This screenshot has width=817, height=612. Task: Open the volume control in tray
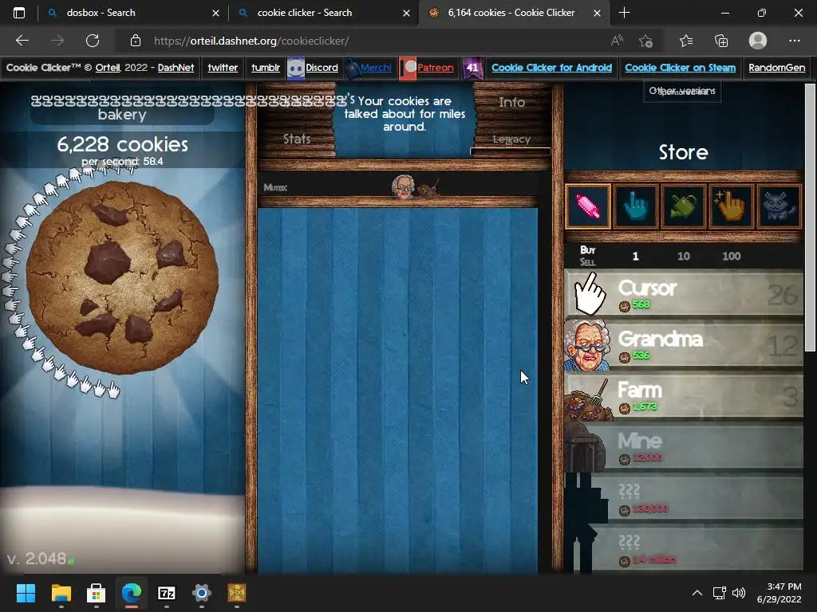coord(739,593)
